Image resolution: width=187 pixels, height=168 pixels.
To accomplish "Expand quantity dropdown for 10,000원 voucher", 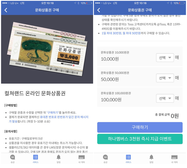I will tap(165, 57).
